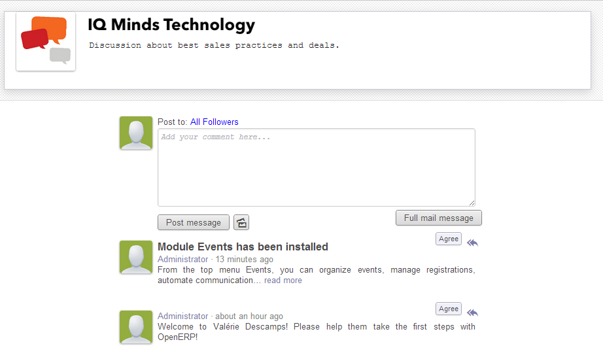Agree with the Welcome Valérie Descamps post
The height and width of the screenshot is (357, 603).
pyautogui.click(x=449, y=309)
